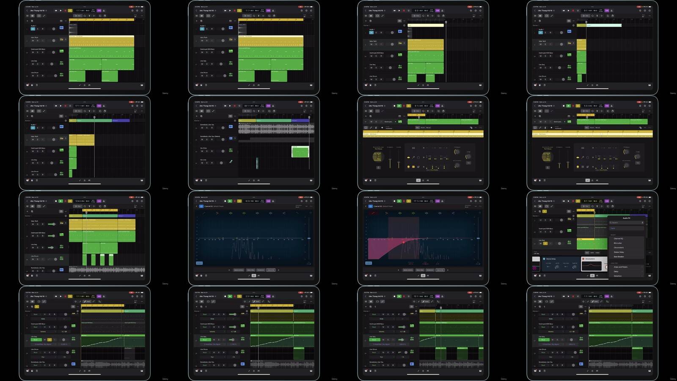Mute the Destroyed 808 Bass track, row 1 col 1 iPad
The height and width of the screenshot is (381, 677).
click(x=33, y=52)
